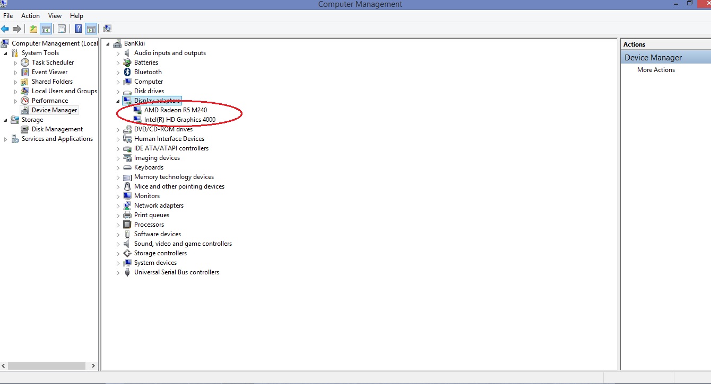Click Sound, video and game controllers icon
The image size is (711, 384).
coord(127,244)
